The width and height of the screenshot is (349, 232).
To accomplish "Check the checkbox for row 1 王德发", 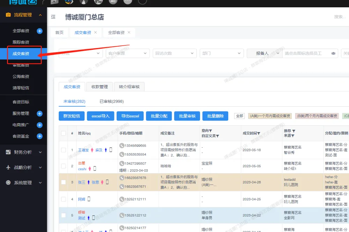I will coord(63,150).
